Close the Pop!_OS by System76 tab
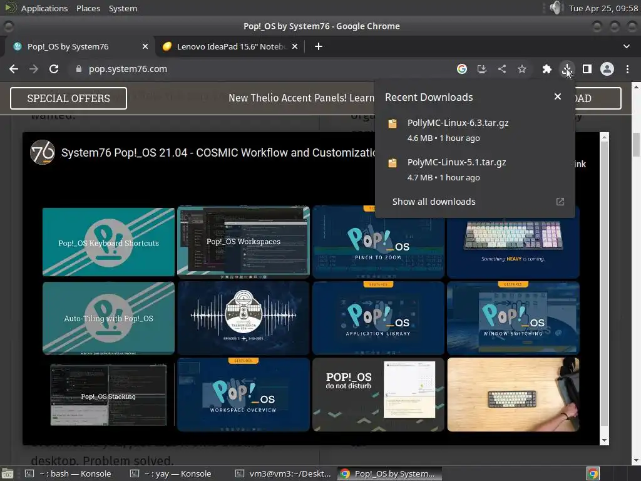The image size is (641, 481). pos(145,46)
